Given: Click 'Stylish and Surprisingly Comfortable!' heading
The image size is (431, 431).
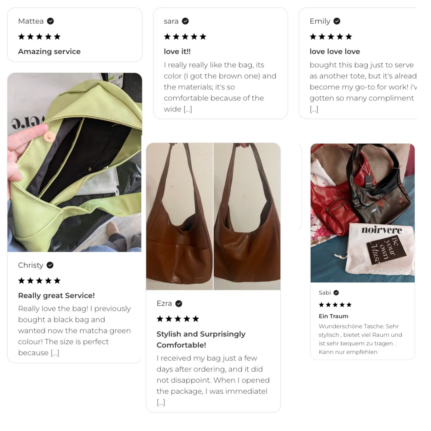Looking at the screenshot, I should click(201, 340).
